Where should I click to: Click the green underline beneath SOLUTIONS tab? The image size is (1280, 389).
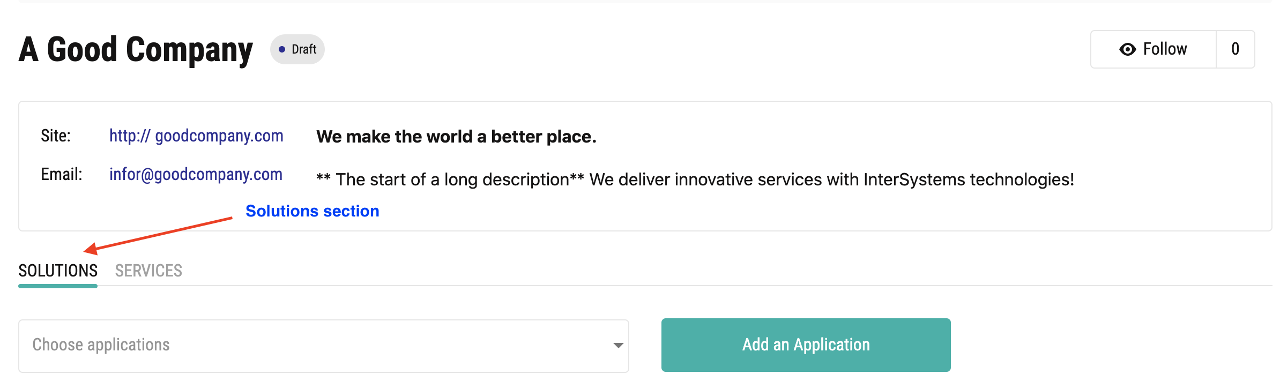coord(58,286)
